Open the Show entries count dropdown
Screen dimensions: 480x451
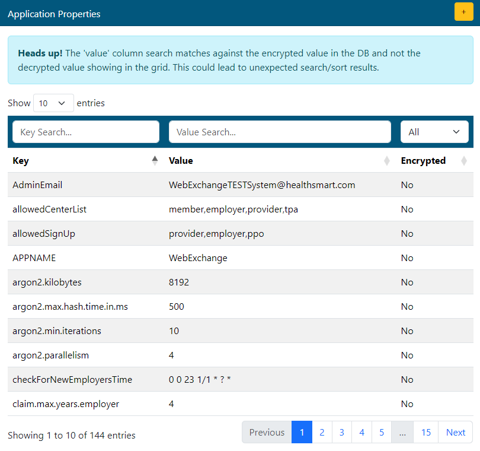click(x=53, y=103)
